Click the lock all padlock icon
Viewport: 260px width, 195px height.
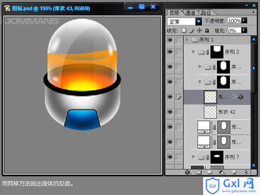click(207, 30)
